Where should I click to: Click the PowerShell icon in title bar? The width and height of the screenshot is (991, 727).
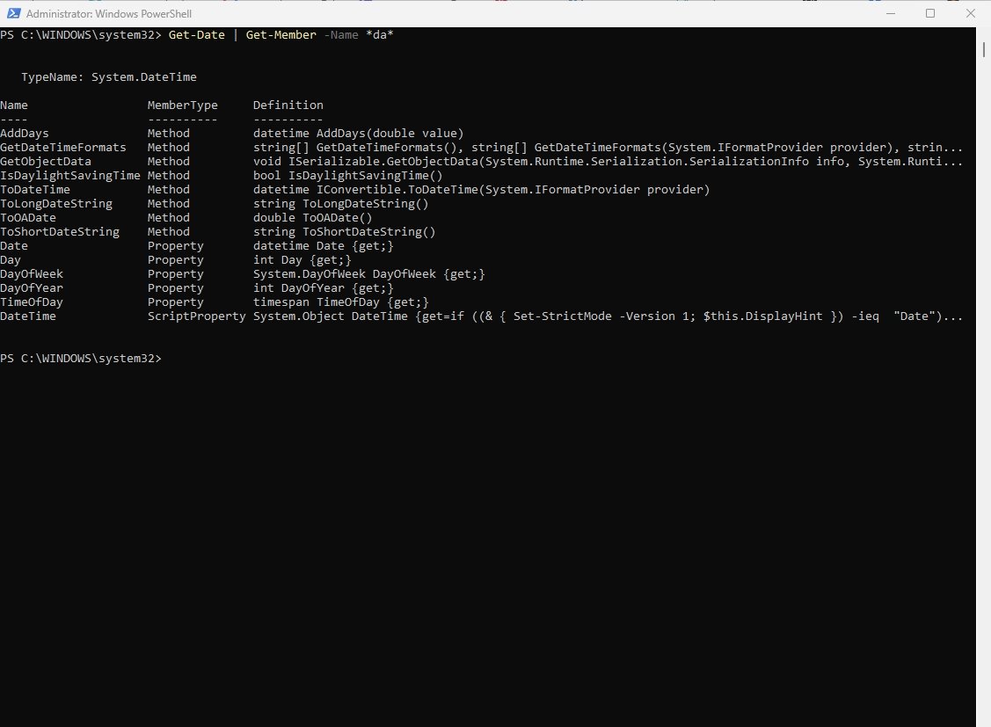(x=13, y=13)
